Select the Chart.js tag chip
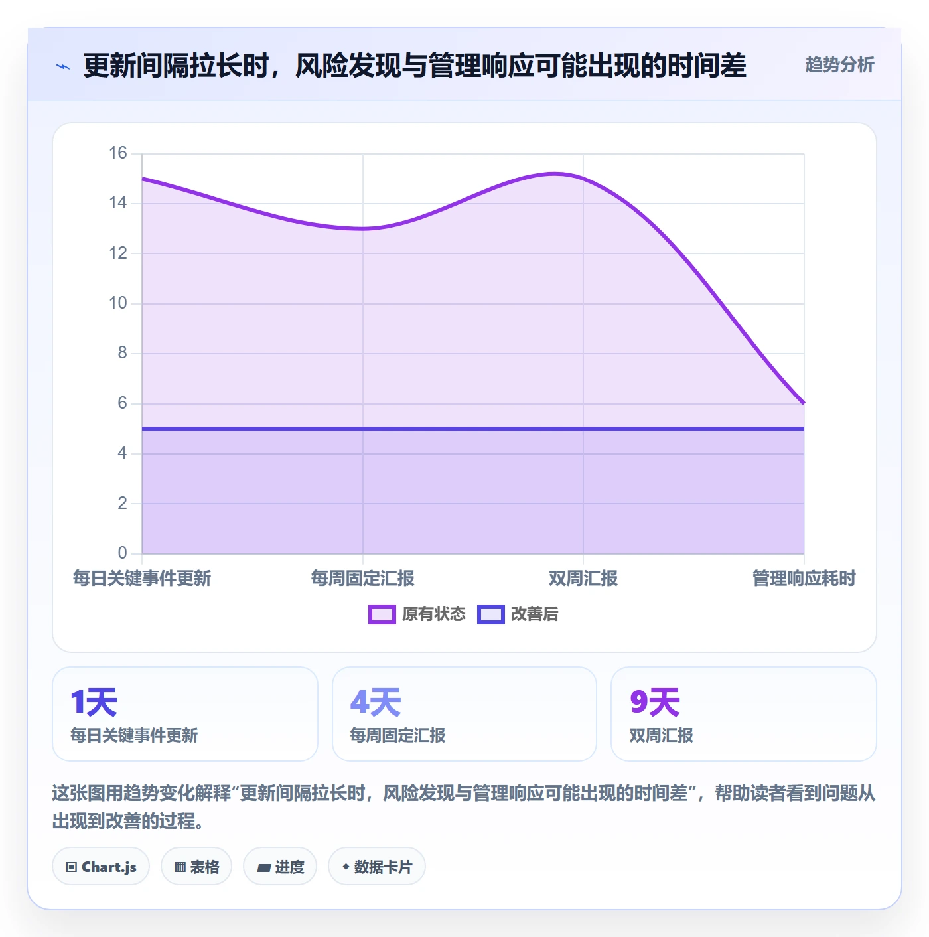 click(x=101, y=866)
